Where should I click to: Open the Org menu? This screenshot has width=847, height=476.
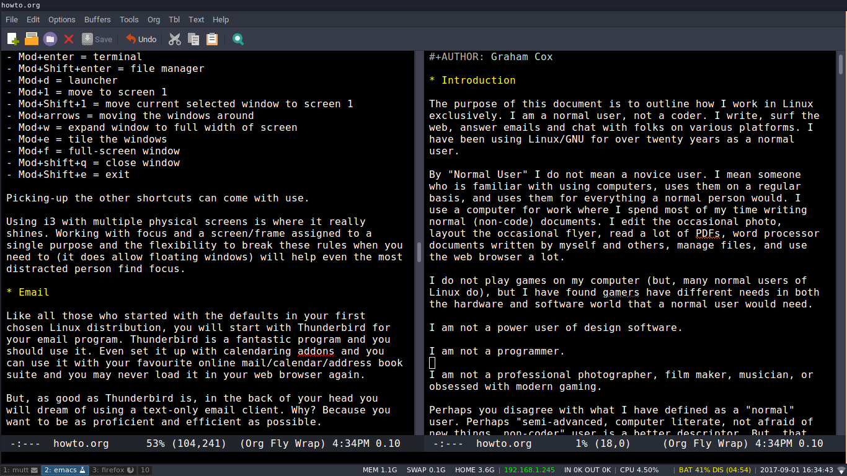pyautogui.click(x=154, y=20)
